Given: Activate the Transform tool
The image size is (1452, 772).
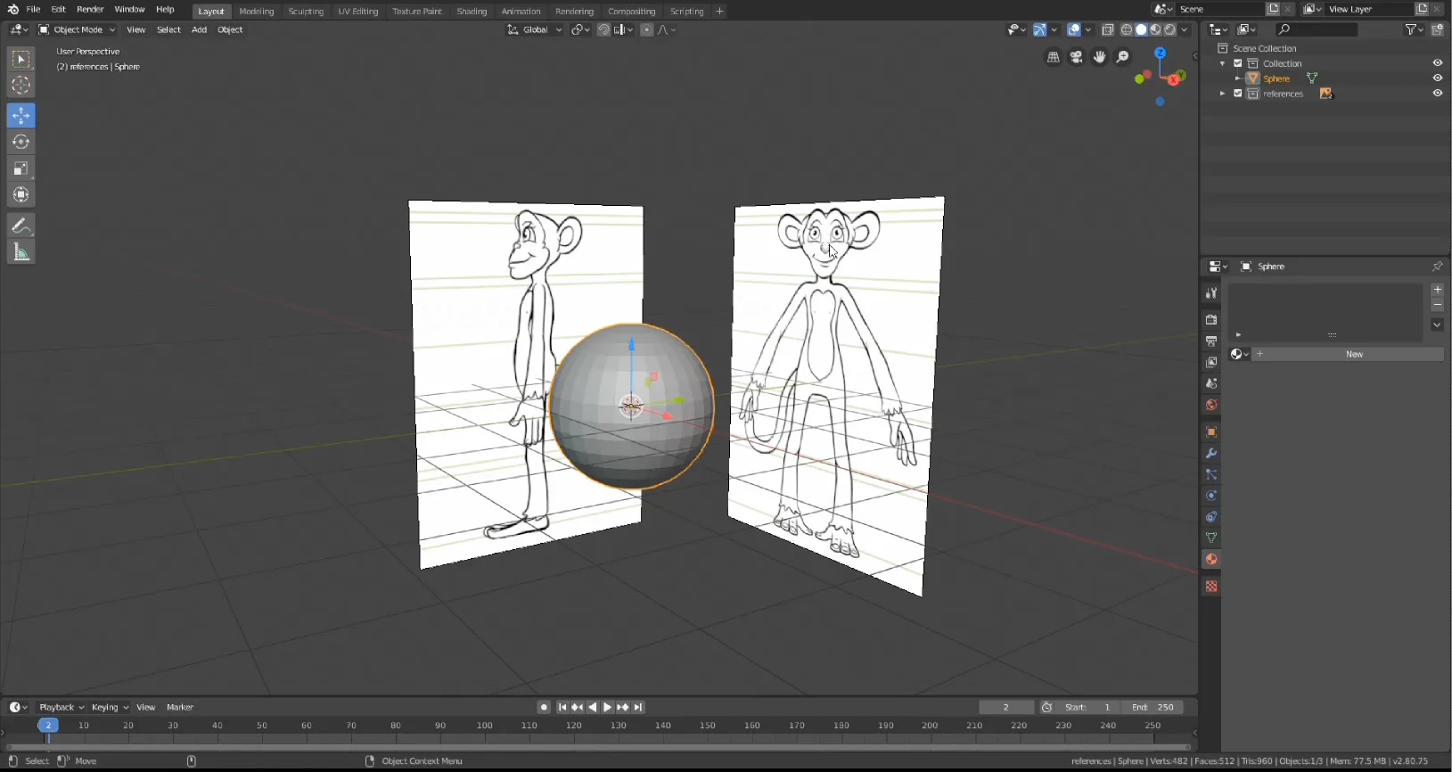Looking at the screenshot, I should pyautogui.click(x=21, y=194).
